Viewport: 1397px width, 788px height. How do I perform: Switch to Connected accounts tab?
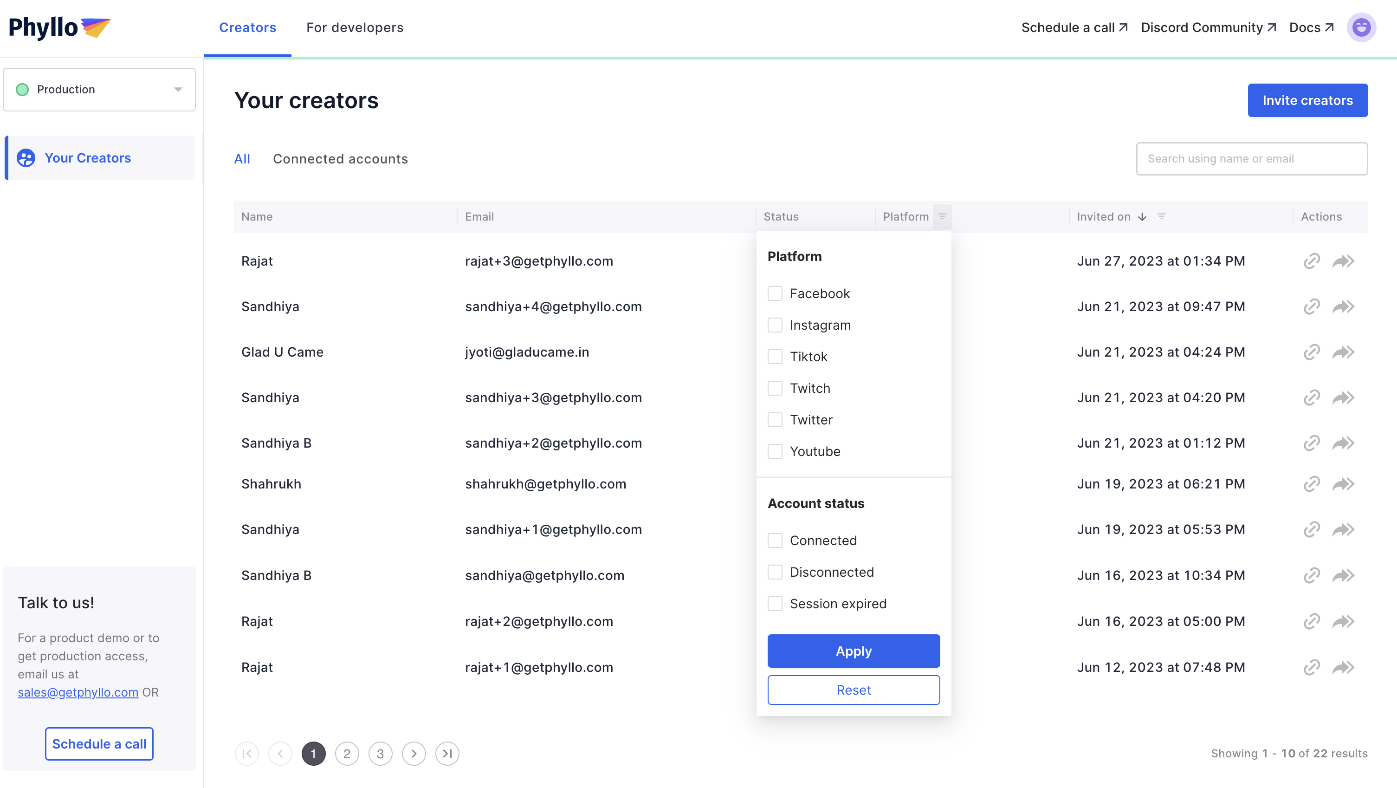340,159
